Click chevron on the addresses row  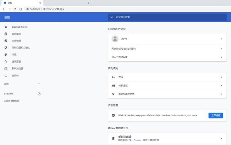(x=221, y=94)
